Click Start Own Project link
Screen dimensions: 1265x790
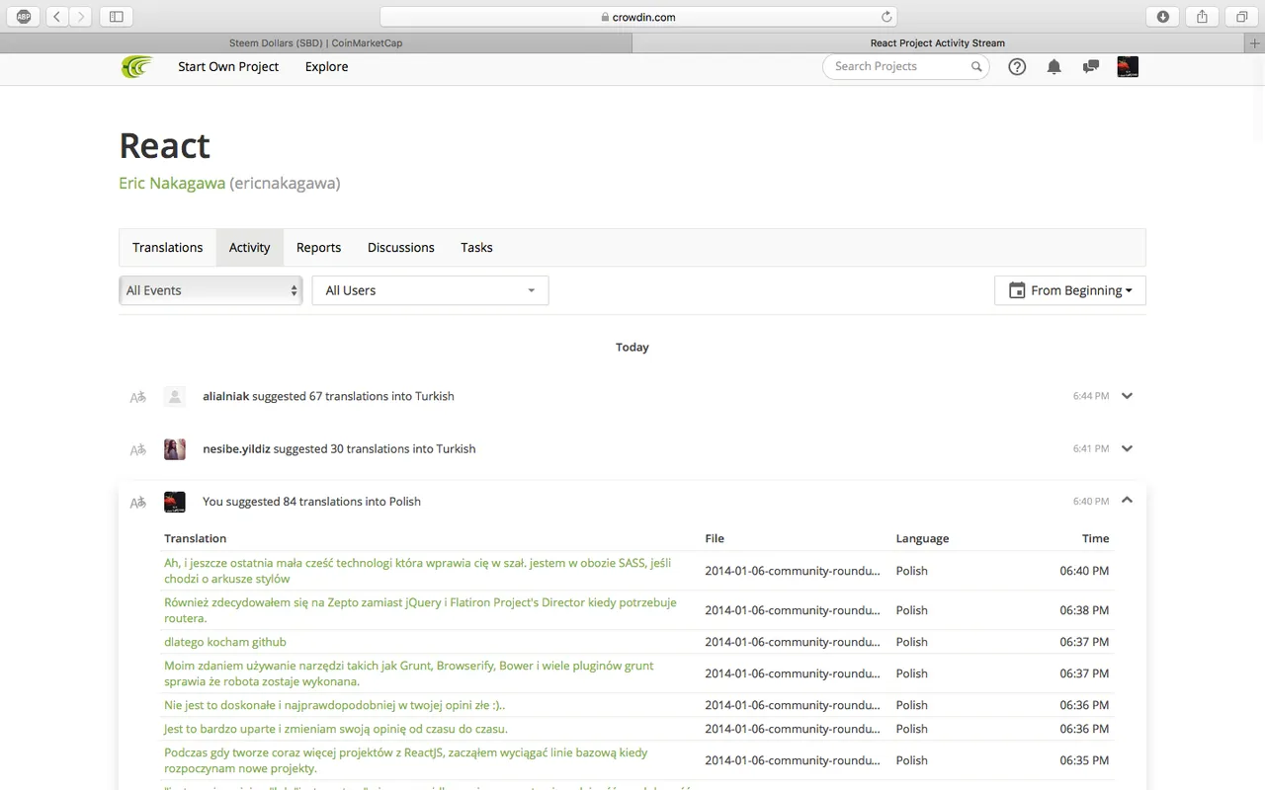(x=228, y=67)
